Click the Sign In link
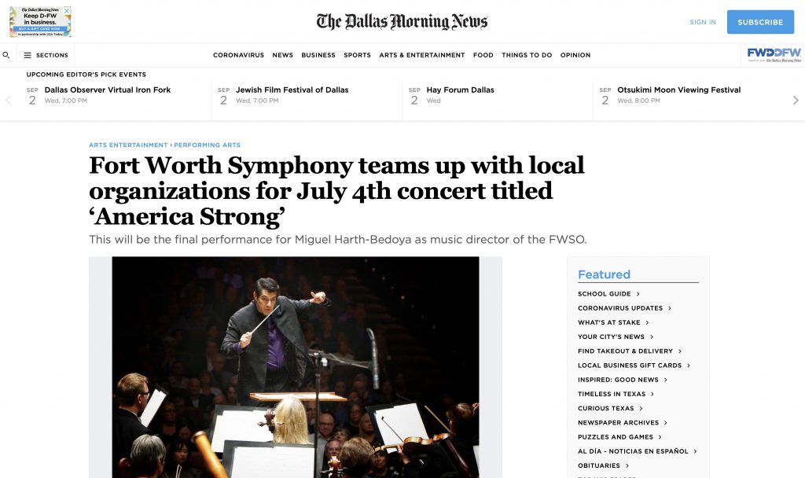Image resolution: width=805 pixels, height=478 pixels. coord(703,22)
